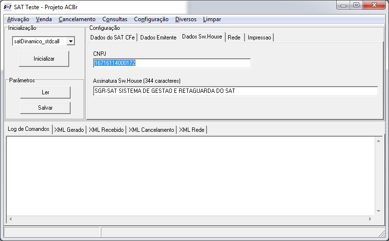
Task: Switch to XML Cancelamento tab
Action: [x=151, y=130]
